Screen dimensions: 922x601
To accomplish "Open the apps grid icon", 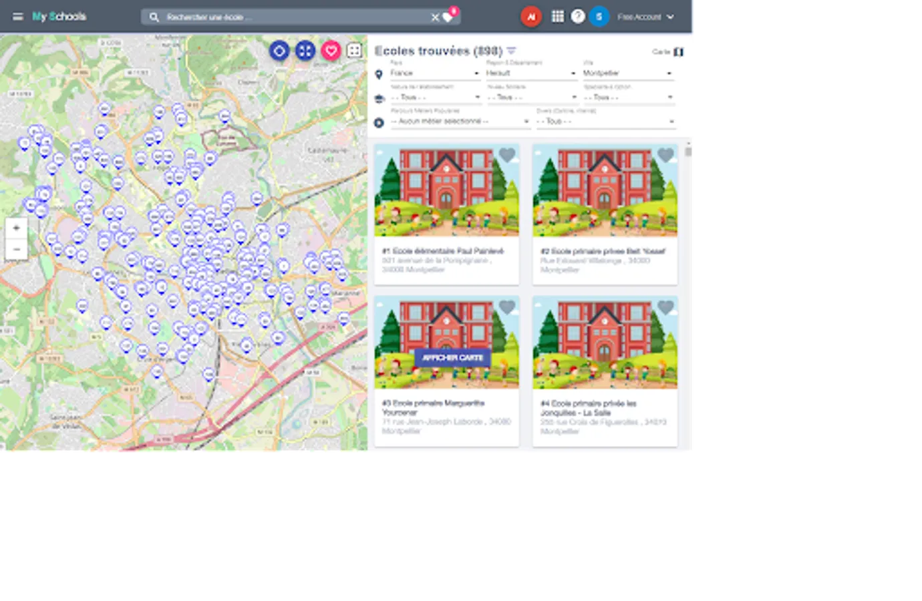I will [x=557, y=17].
